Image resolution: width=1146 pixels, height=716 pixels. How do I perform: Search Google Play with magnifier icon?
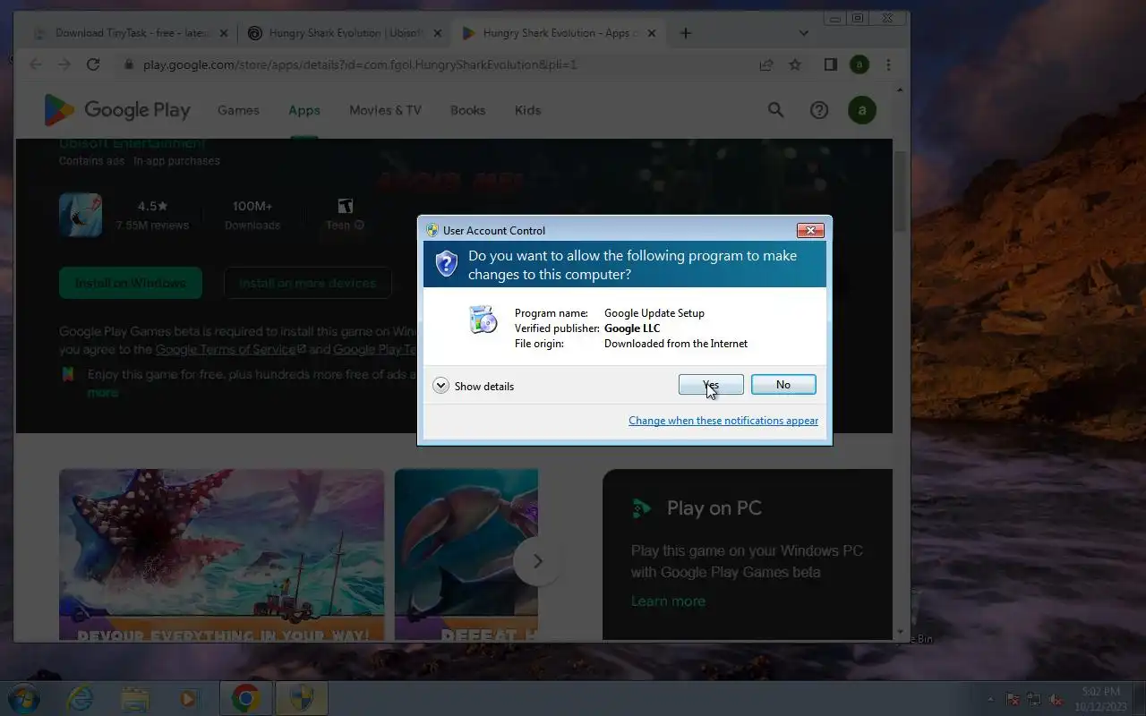click(776, 110)
